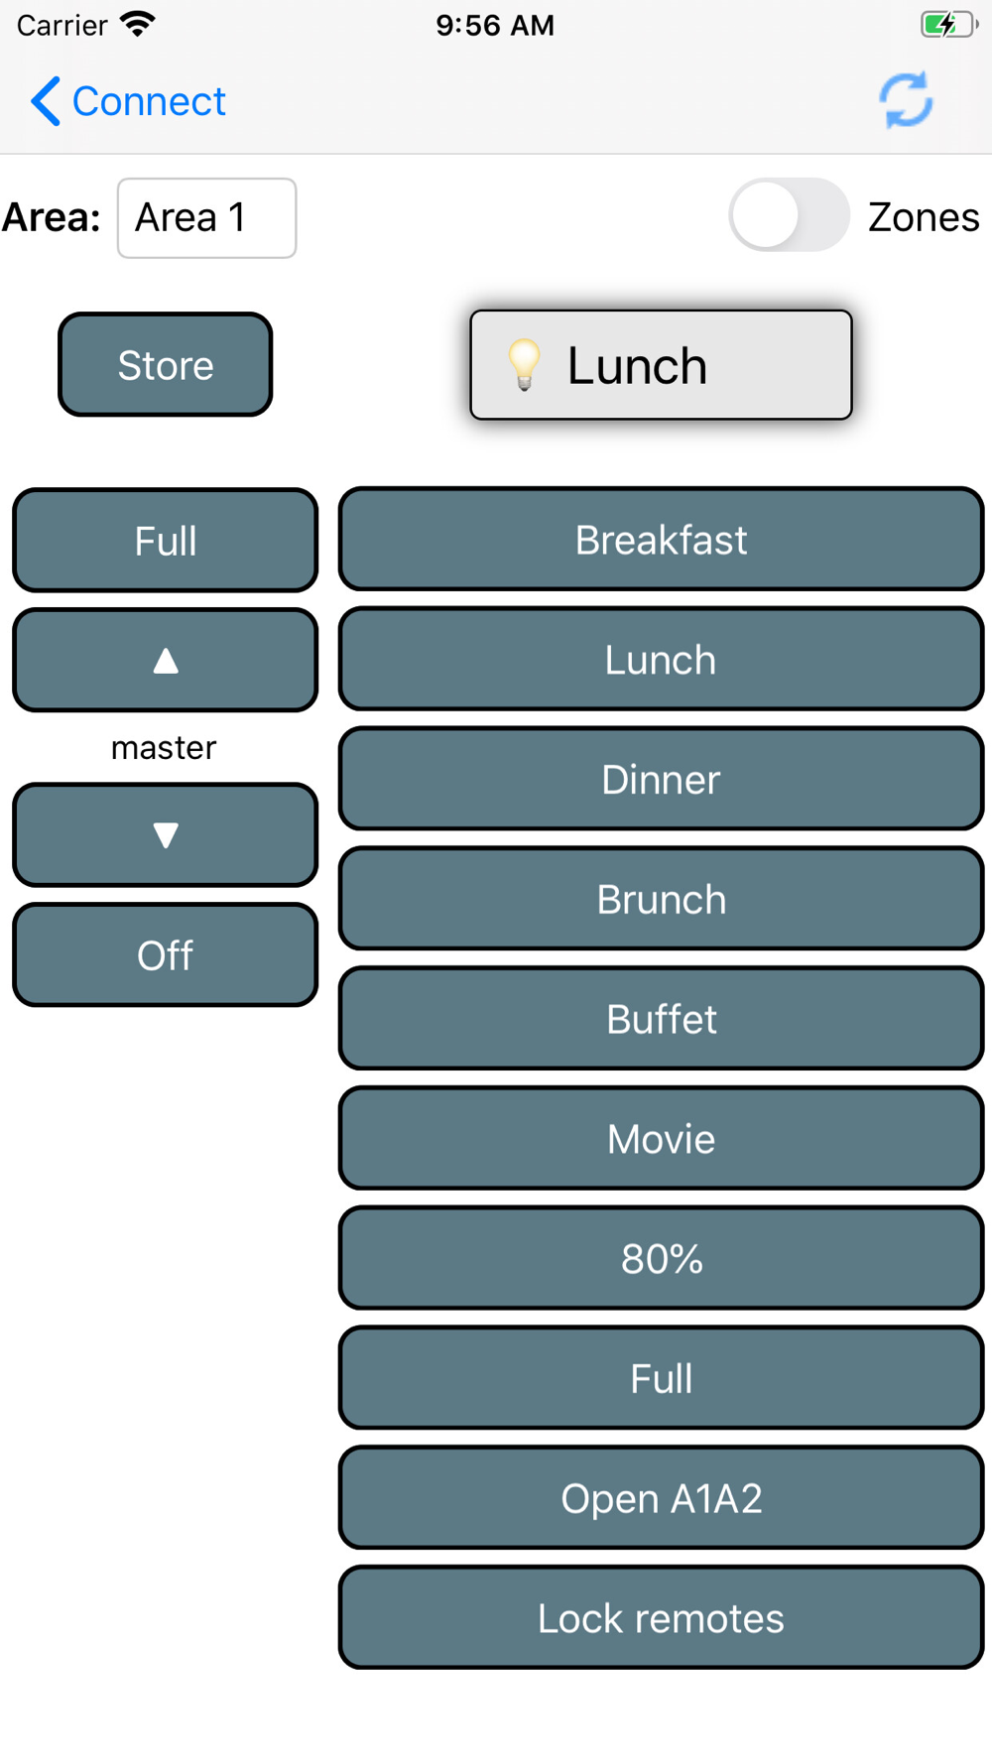The height and width of the screenshot is (1764, 992).
Task: Apply the 80% preset
Action: (x=661, y=1258)
